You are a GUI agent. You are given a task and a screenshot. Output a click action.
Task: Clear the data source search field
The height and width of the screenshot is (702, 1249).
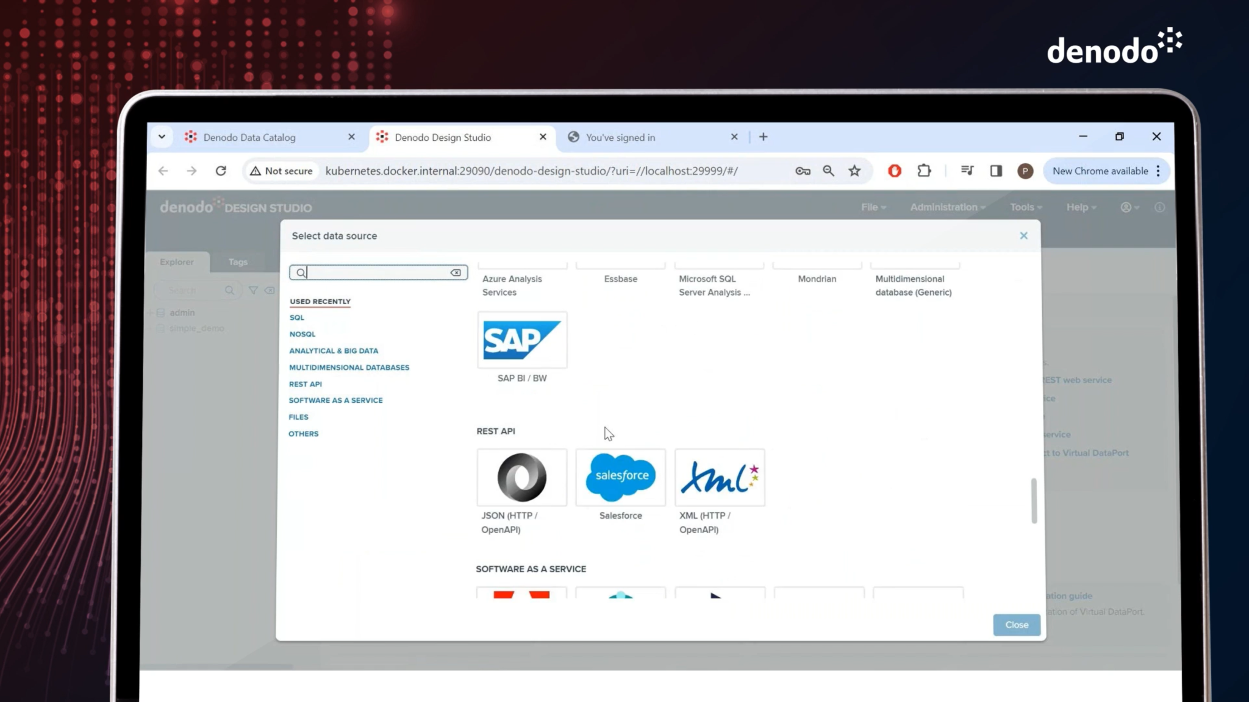click(x=456, y=272)
